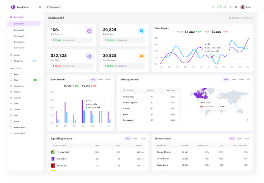Screen dimensions: 264x183
Task: Click the New Customers people icon
Action: (x=141, y=56)
